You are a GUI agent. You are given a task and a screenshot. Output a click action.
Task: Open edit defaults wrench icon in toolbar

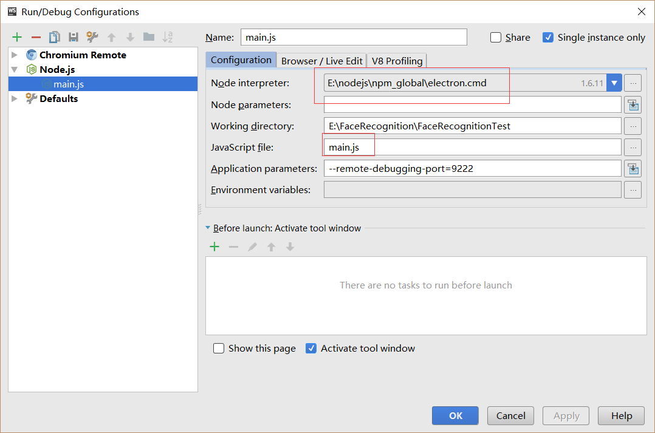click(x=92, y=37)
